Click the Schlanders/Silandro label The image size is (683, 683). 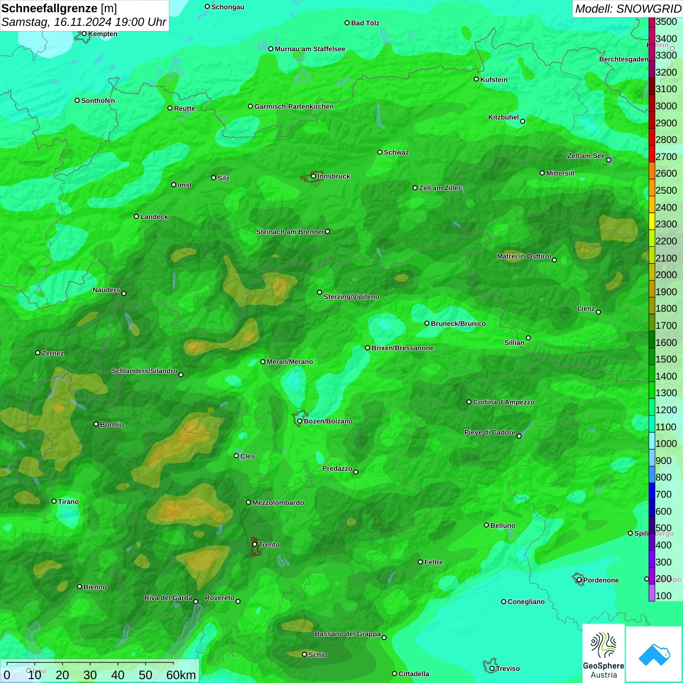coord(144,371)
